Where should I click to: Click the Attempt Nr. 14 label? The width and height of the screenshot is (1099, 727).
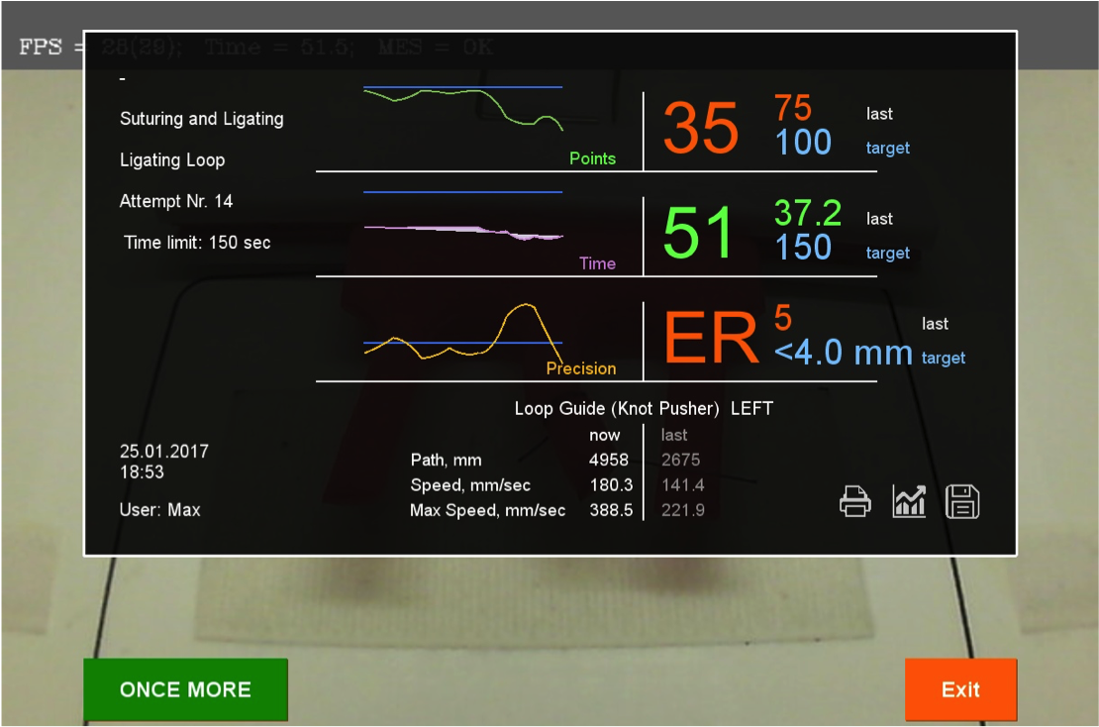pyautogui.click(x=176, y=201)
